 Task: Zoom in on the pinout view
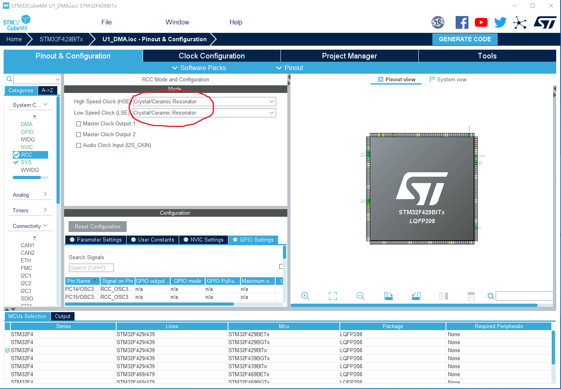click(x=305, y=296)
